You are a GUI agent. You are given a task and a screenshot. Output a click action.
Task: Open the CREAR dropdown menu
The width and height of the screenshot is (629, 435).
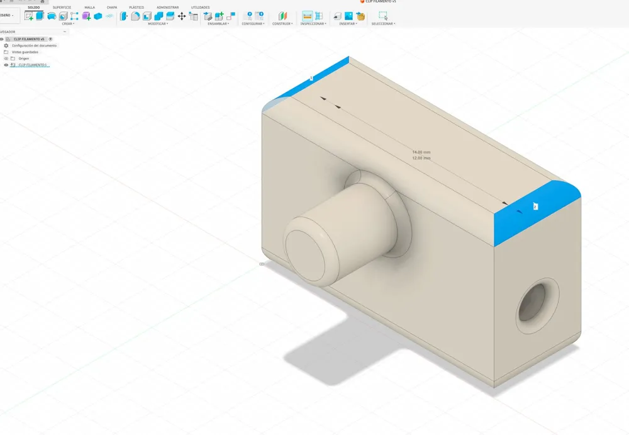click(x=68, y=24)
